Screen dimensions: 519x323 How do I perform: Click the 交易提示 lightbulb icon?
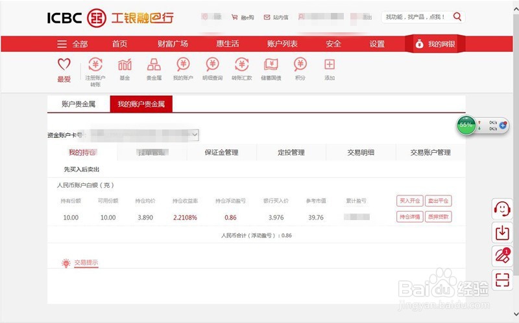pos(66,263)
